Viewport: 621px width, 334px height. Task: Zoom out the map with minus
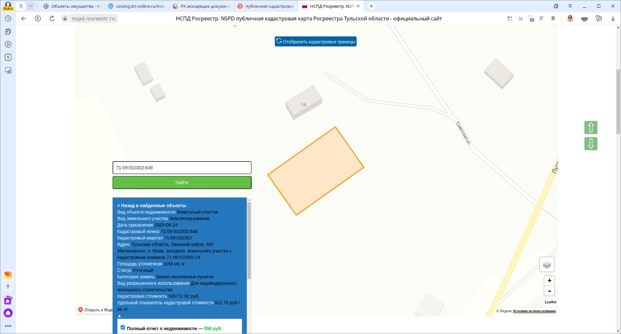tap(549, 291)
